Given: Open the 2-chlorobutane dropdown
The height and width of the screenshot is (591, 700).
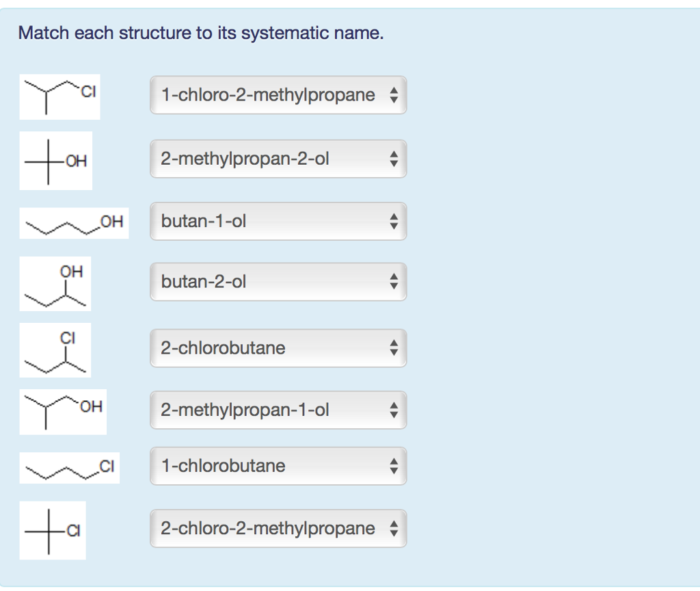Looking at the screenshot, I should [x=278, y=348].
